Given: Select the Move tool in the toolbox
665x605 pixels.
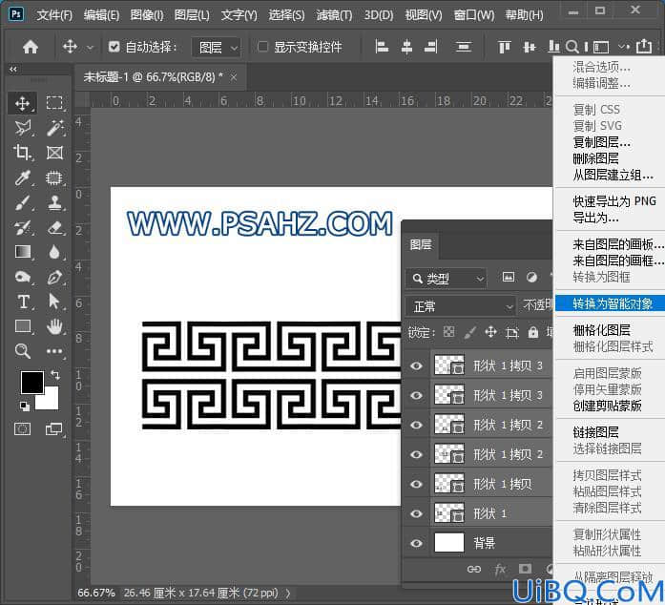Looking at the screenshot, I should coord(22,103).
